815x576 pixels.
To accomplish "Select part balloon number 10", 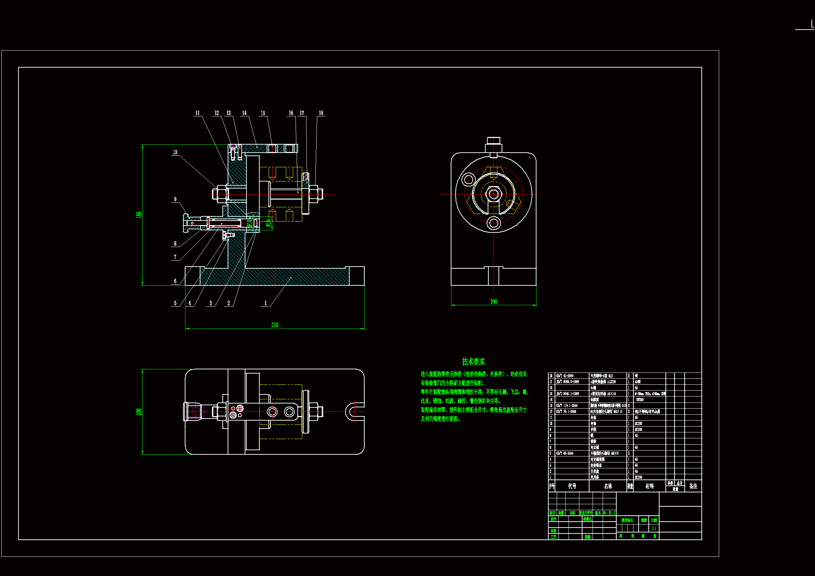I will tap(175, 152).
